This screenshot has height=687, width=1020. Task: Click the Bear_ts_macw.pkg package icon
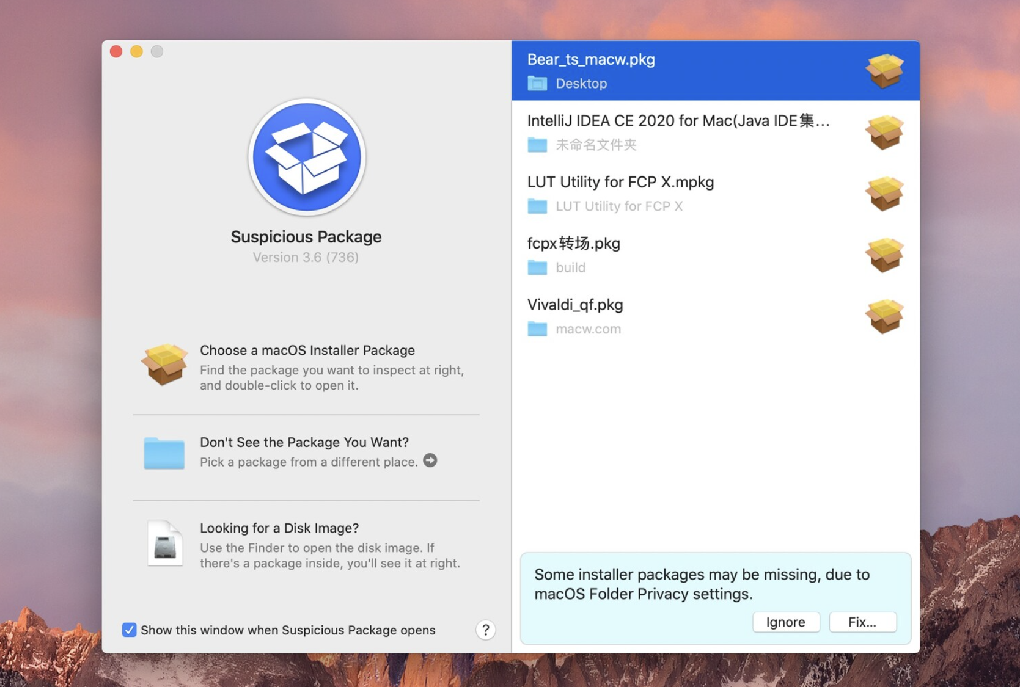tap(885, 70)
